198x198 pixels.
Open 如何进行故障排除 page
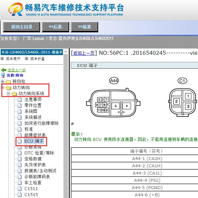42,123
